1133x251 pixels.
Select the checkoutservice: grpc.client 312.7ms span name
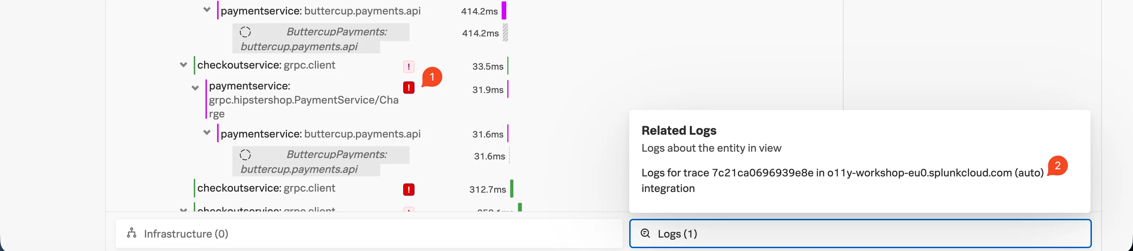[266, 188]
